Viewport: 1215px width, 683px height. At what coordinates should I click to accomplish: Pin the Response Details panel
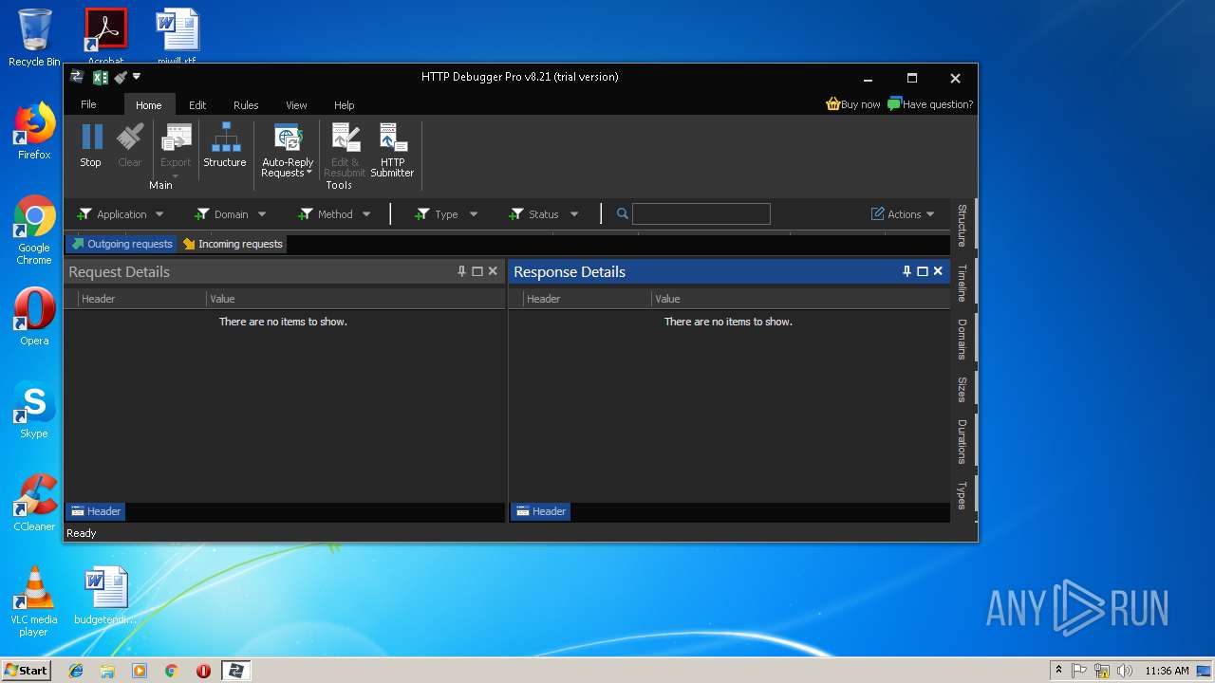pos(907,271)
